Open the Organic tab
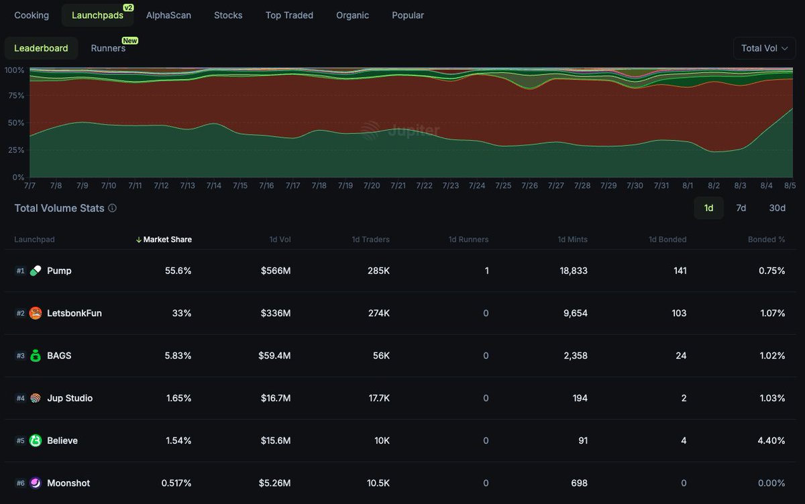Image resolution: width=805 pixels, height=504 pixels. click(x=353, y=15)
